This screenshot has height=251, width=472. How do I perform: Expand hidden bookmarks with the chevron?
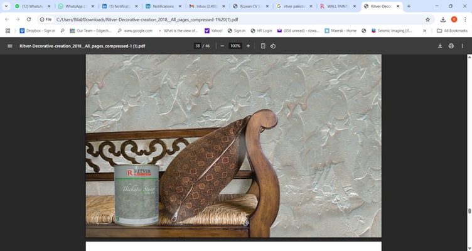click(424, 31)
